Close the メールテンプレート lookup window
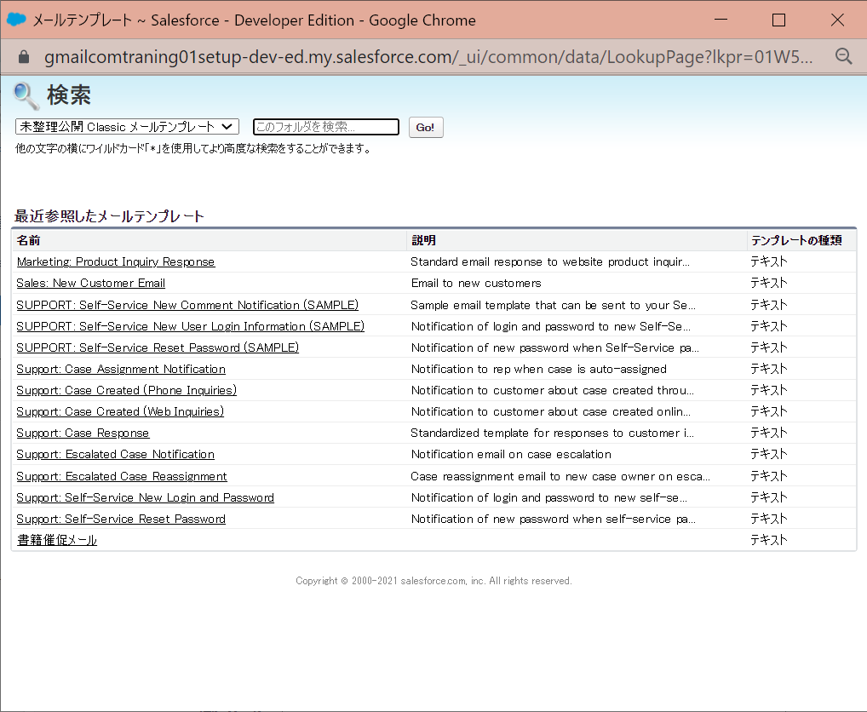 coord(837,20)
